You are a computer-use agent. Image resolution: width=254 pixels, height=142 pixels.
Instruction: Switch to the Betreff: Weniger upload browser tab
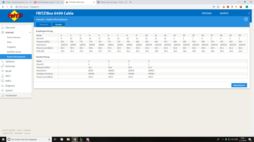49,2
